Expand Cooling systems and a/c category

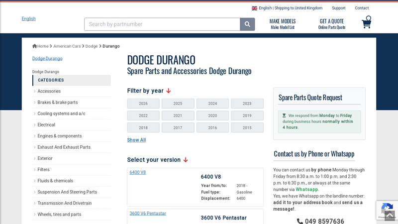click(61, 113)
